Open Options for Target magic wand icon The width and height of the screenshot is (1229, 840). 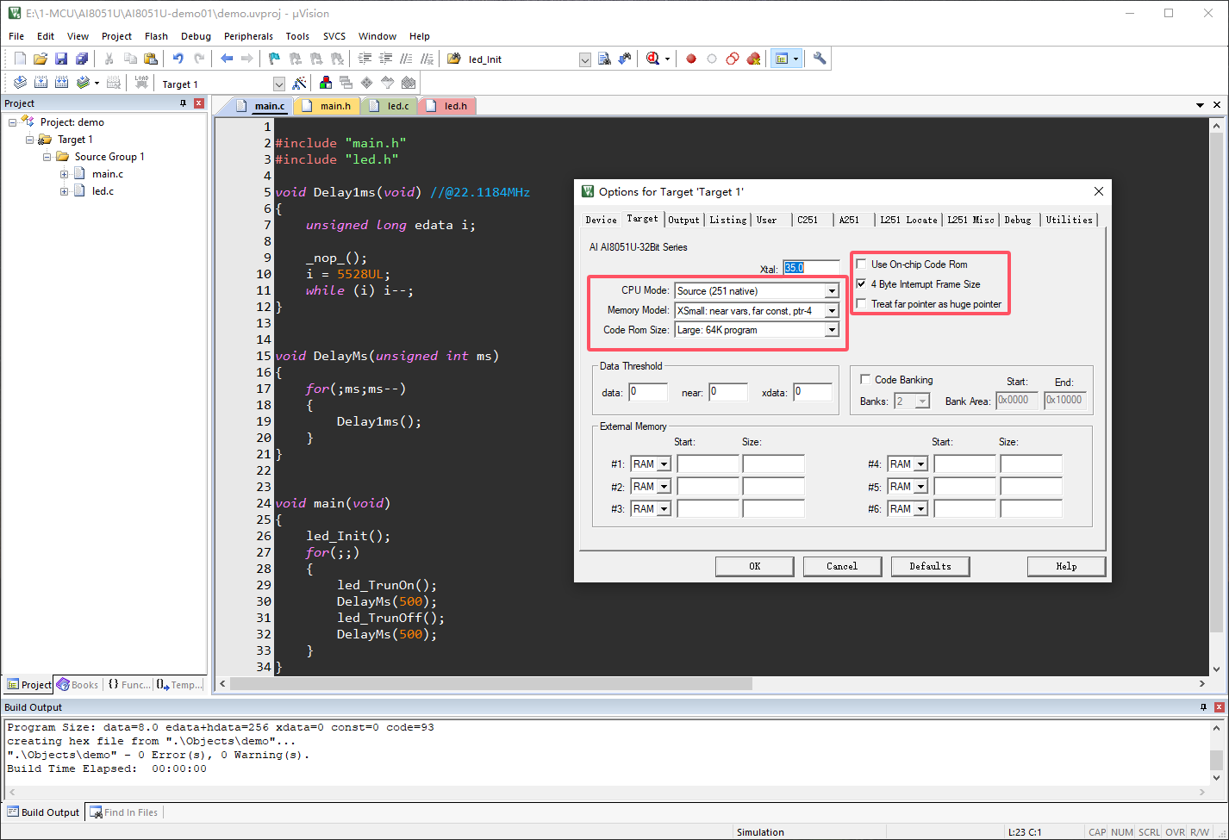pos(299,83)
